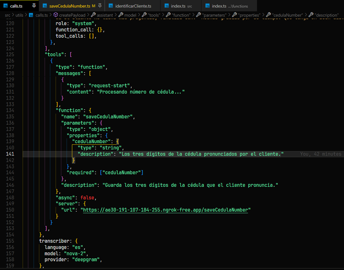
Task: Open the ngrok saveCedulaNumber URL link
Action: coord(166,210)
